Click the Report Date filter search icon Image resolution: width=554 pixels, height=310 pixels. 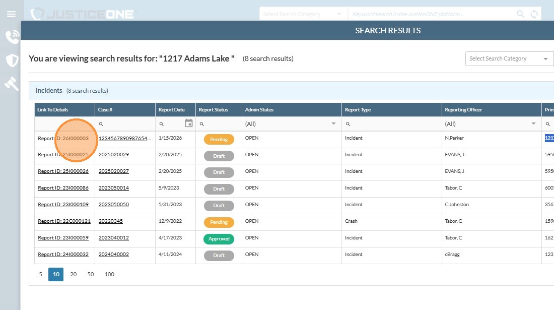click(162, 124)
